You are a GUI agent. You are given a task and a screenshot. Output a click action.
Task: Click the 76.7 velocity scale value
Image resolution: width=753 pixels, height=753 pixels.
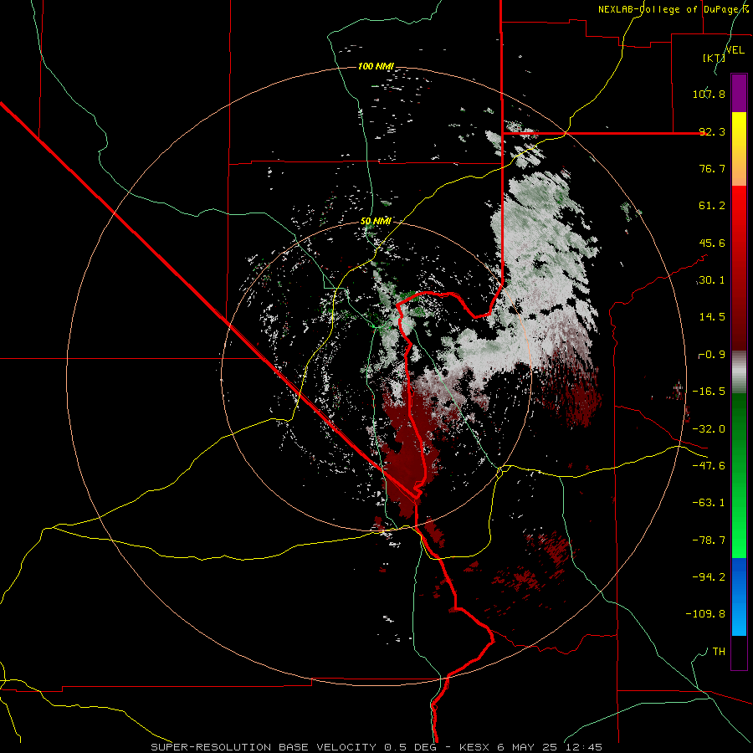click(x=712, y=168)
